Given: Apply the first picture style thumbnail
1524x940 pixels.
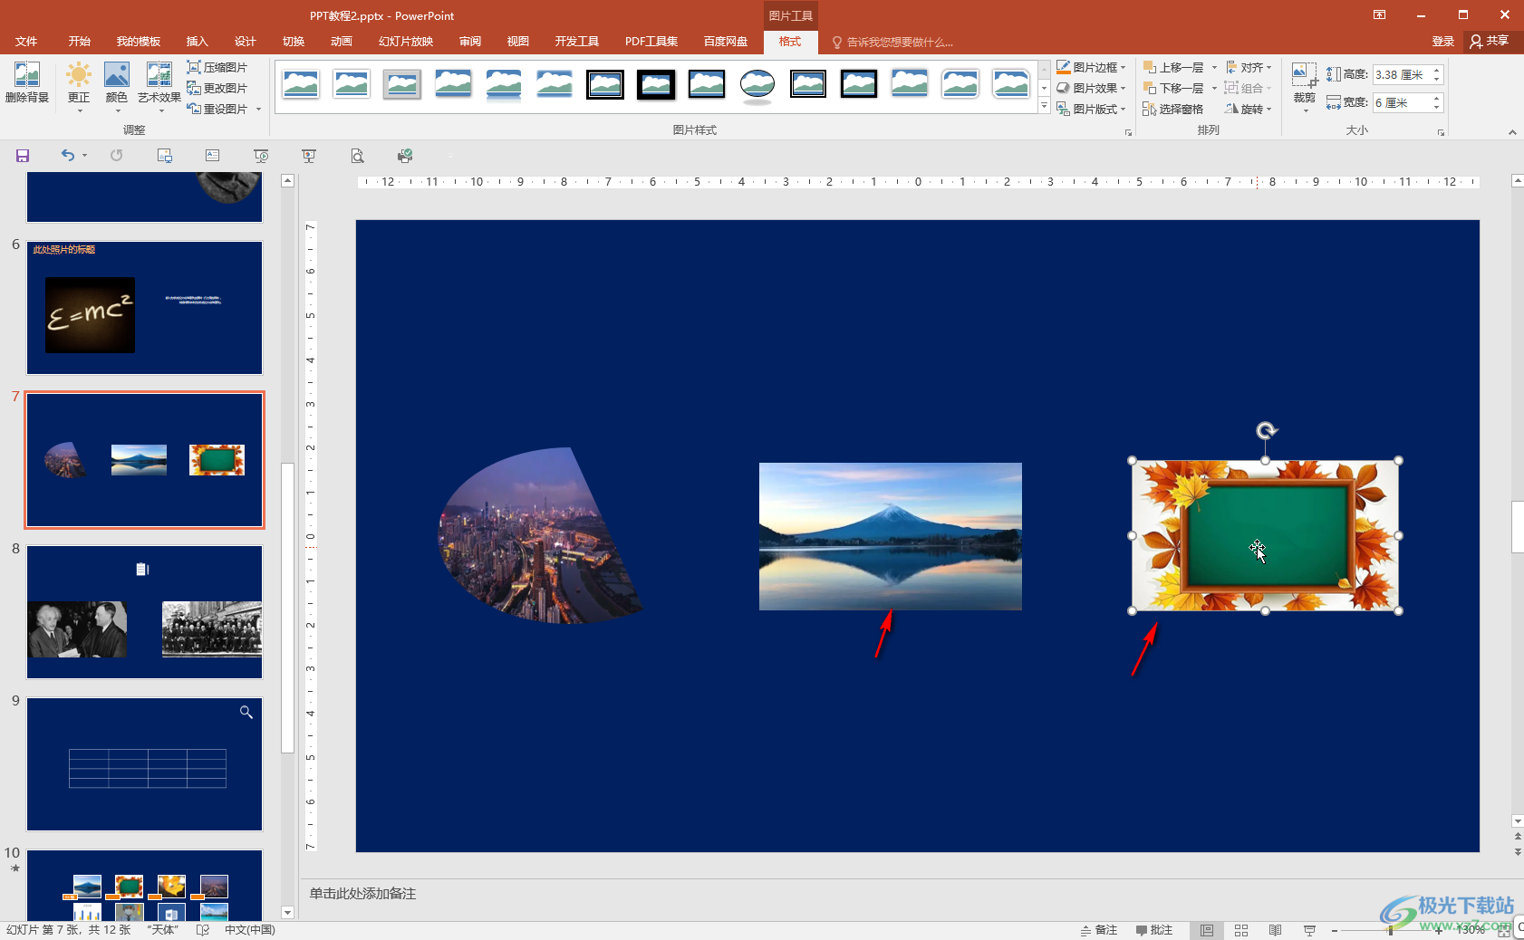Looking at the screenshot, I should (x=301, y=85).
